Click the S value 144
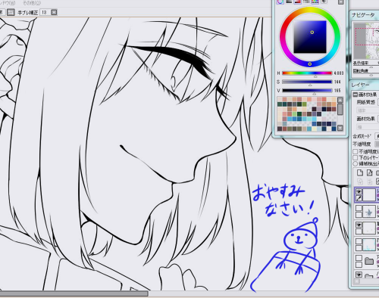This screenshot has width=379, height=298. pyautogui.click(x=337, y=82)
